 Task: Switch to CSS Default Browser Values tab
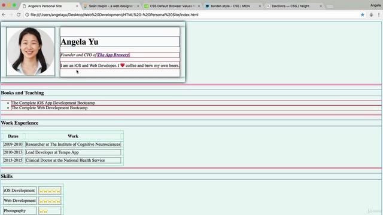(x=172, y=6)
